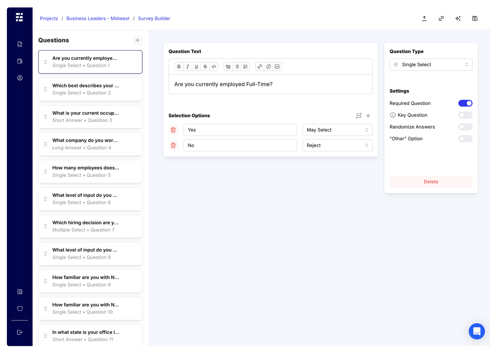Enable the "Other" Option toggle
Screen dimensions: 497x353
coord(465,138)
